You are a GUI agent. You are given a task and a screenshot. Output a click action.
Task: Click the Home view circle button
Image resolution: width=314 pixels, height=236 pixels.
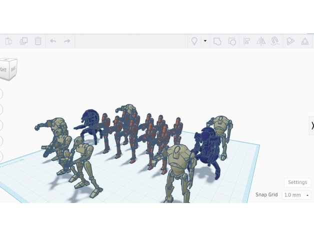coord(0,93)
